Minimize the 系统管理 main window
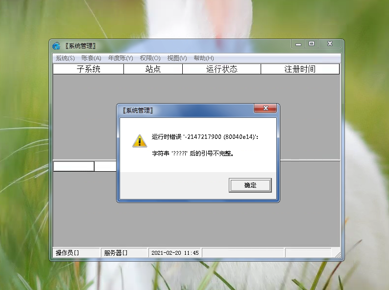The height and width of the screenshot is (290, 389). pyautogui.click(x=298, y=44)
